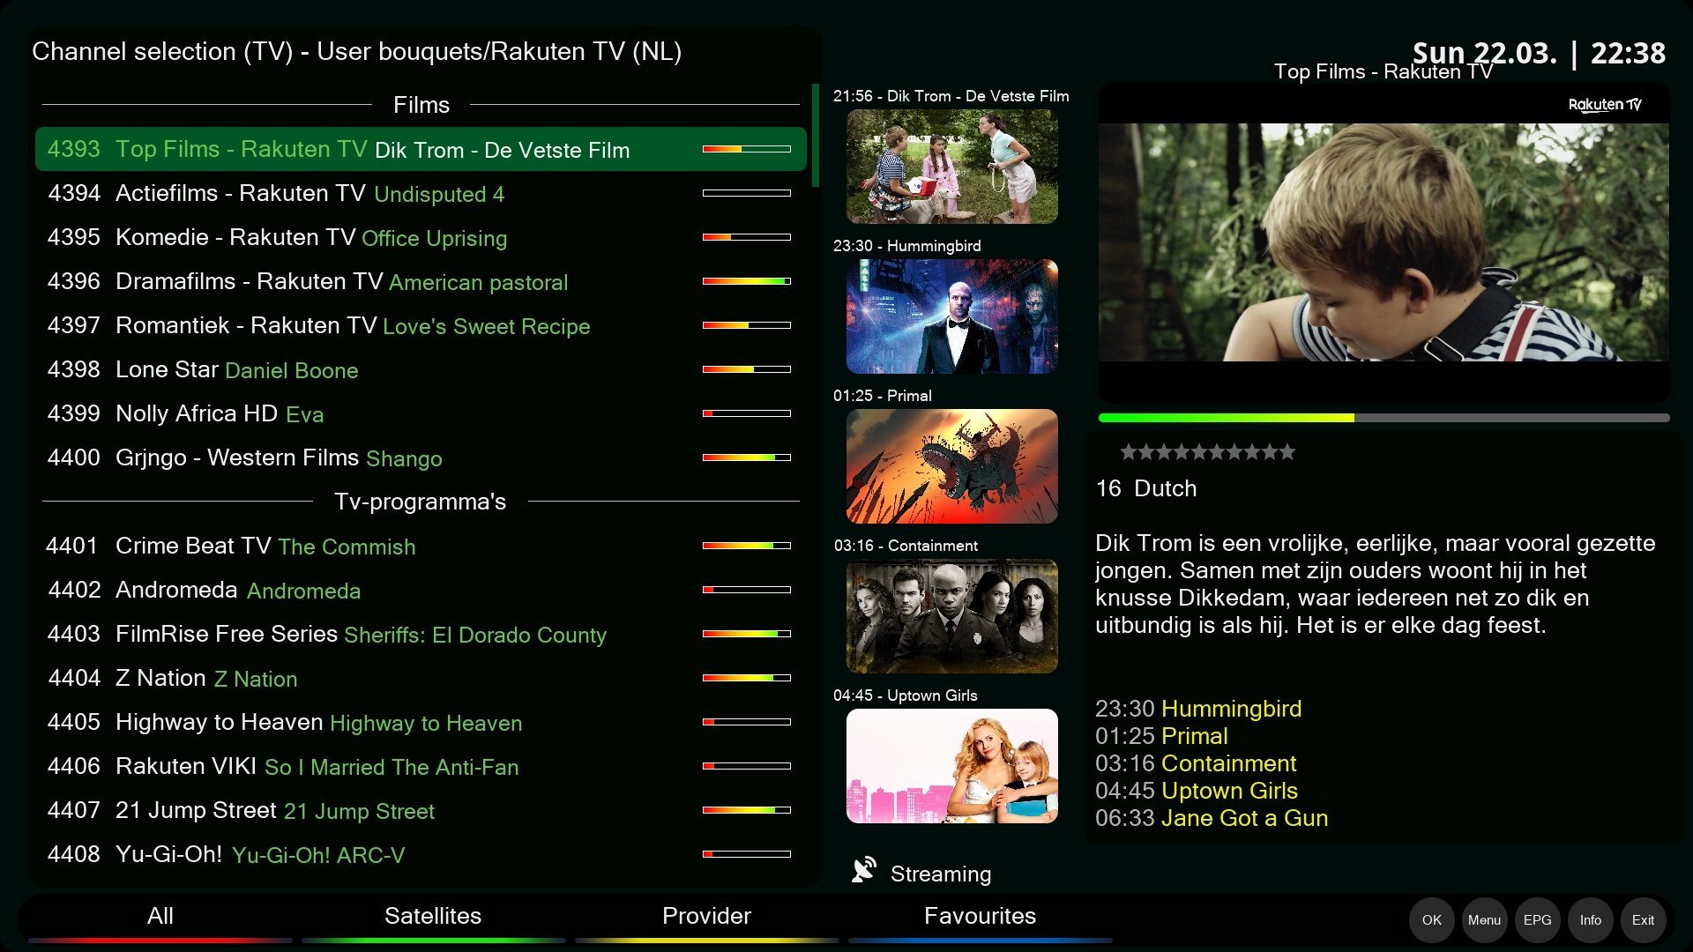Switch to the Satellites tab
Image resolution: width=1693 pixels, height=952 pixels.
click(433, 916)
